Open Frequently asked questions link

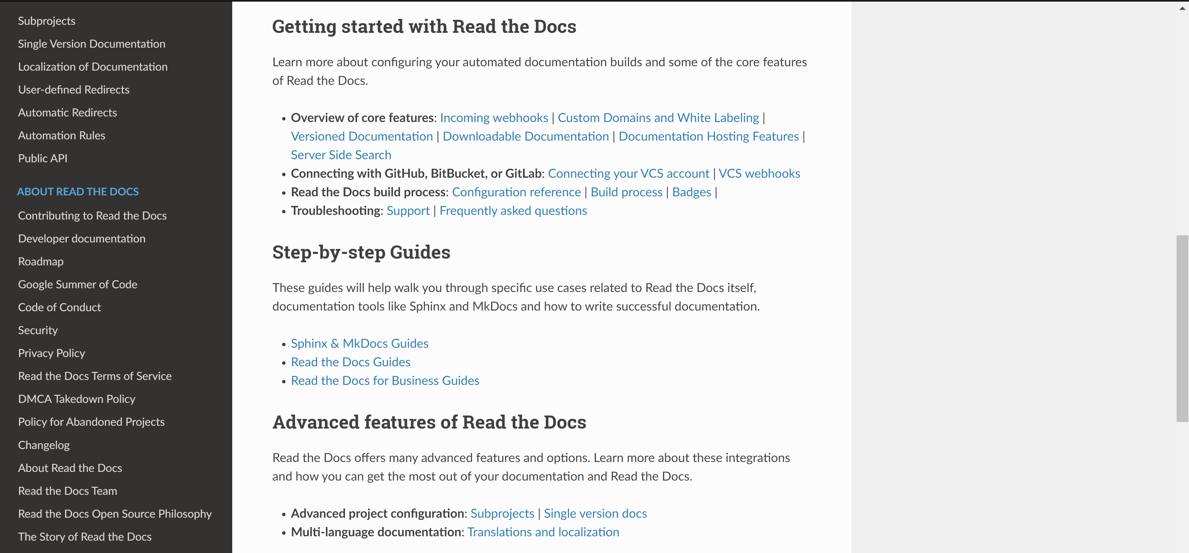pos(513,211)
